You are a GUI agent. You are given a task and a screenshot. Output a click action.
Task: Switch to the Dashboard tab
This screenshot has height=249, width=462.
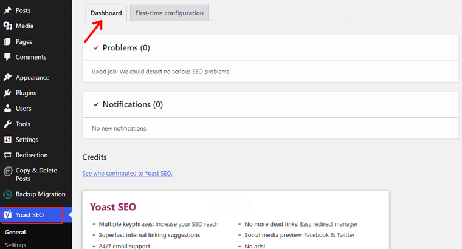point(106,13)
